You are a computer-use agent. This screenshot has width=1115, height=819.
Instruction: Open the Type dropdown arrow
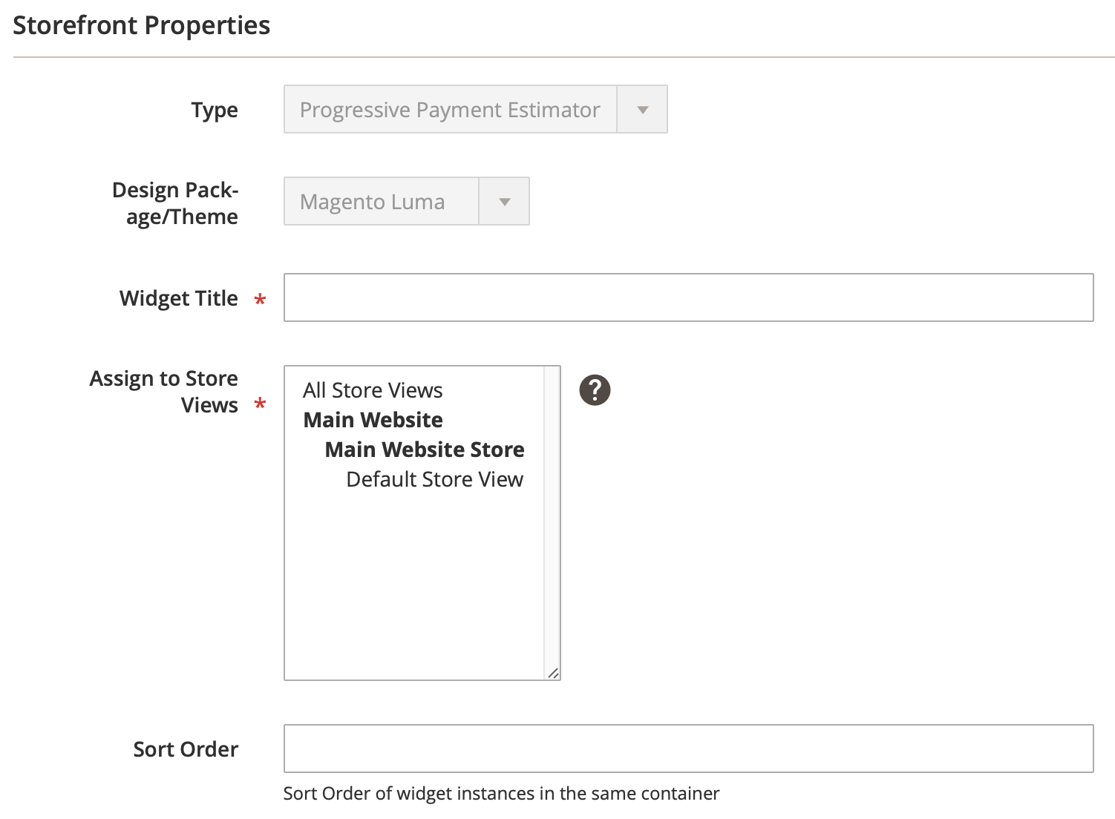click(642, 110)
